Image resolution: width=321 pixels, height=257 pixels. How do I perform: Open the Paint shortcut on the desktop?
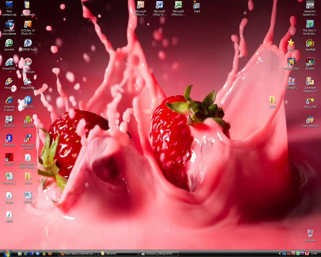[x=197, y=5]
